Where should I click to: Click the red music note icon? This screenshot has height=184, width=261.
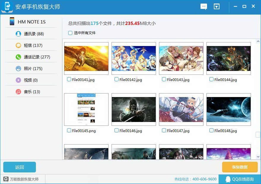coord(18,92)
